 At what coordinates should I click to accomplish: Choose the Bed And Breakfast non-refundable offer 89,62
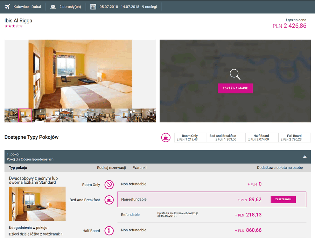tap(212, 199)
